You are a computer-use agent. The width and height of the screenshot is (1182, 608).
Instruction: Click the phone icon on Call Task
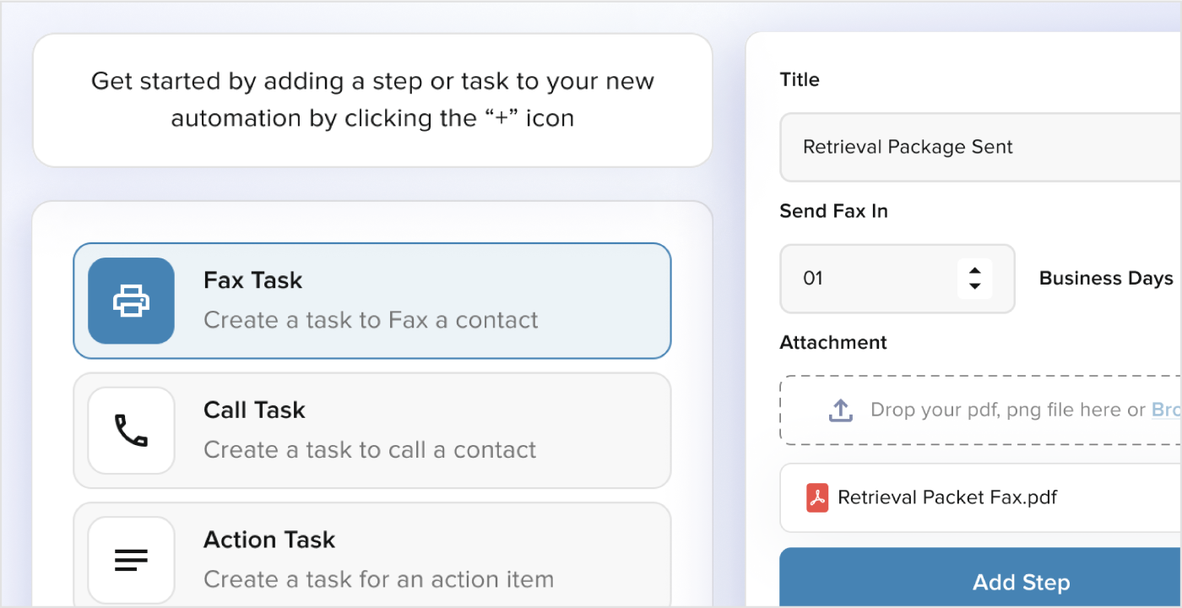131,431
